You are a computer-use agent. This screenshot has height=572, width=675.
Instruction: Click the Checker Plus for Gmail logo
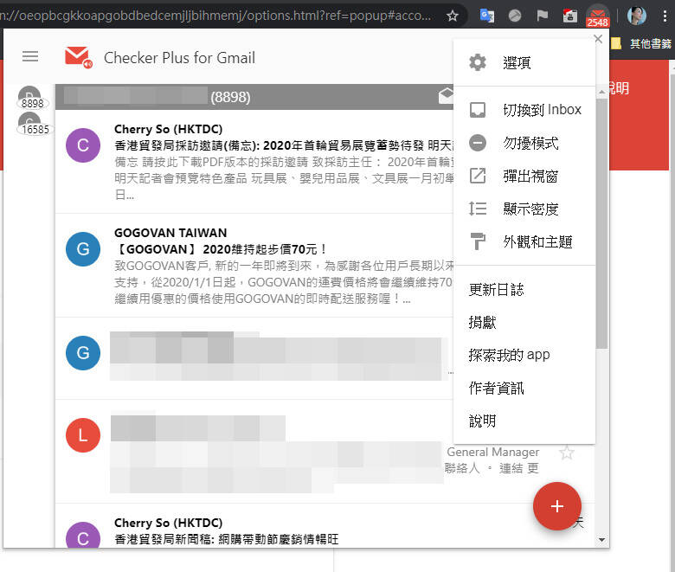point(79,57)
